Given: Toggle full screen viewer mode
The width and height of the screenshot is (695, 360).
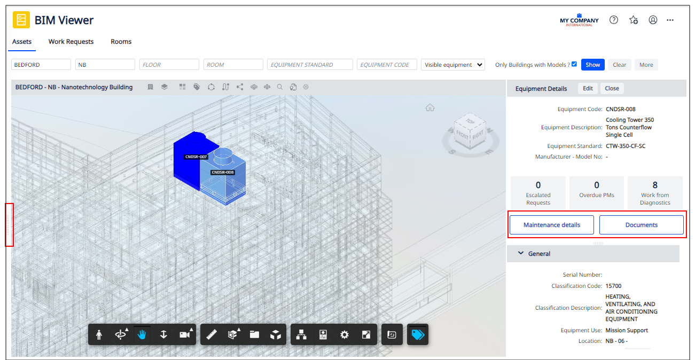Looking at the screenshot, I should point(366,334).
